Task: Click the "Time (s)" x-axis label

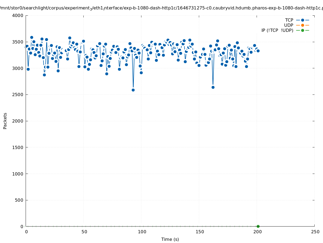Action: (x=170, y=239)
